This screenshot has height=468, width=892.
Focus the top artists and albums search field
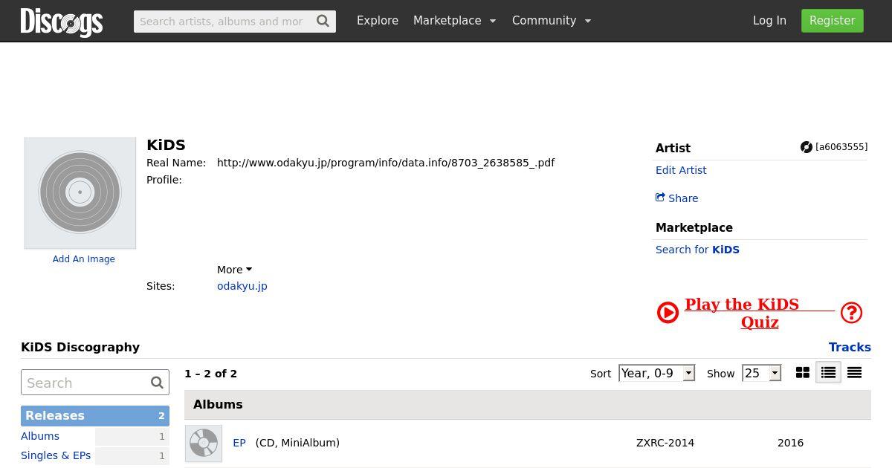click(223, 22)
